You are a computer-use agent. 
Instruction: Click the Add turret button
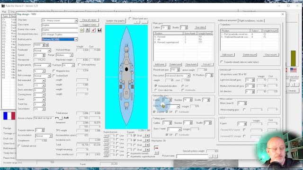pos(160,64)
